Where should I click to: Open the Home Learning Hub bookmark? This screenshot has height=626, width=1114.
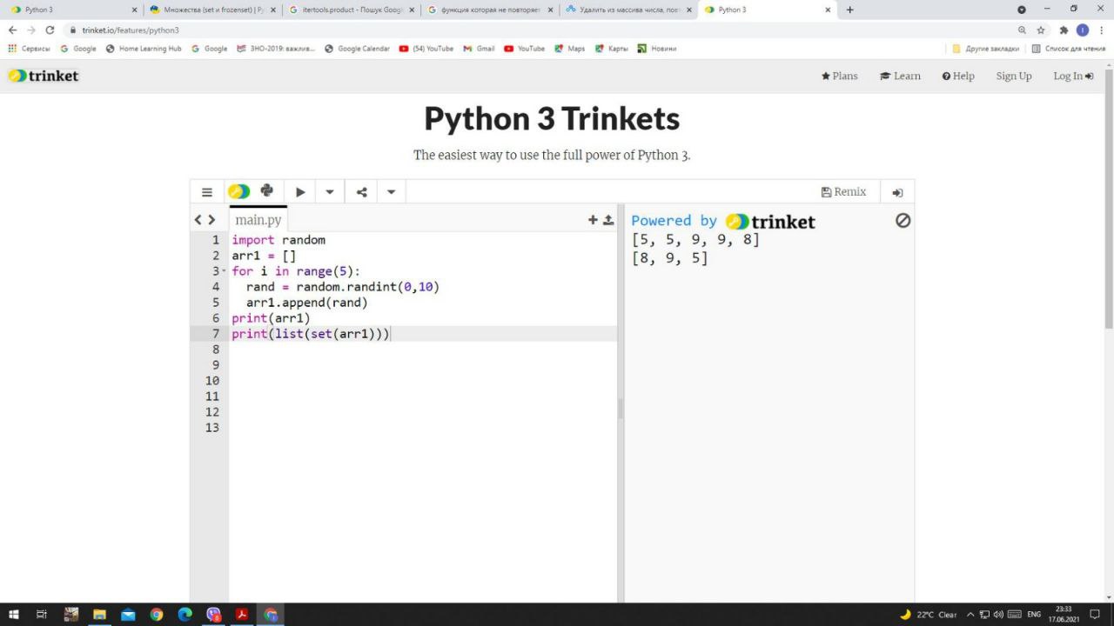(144, 49)
